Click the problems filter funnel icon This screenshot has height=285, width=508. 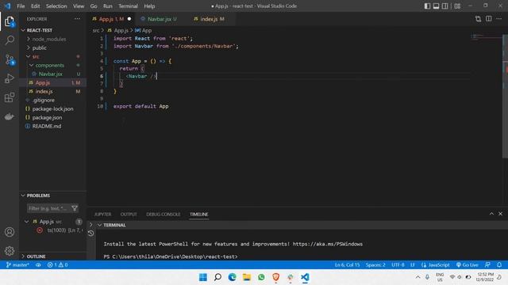(x=75, y=208)
